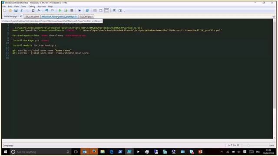This screenshot has width=278, height=156.
Task: Click the Install-Module ISE_Cew line
Action: click(34, 45)
